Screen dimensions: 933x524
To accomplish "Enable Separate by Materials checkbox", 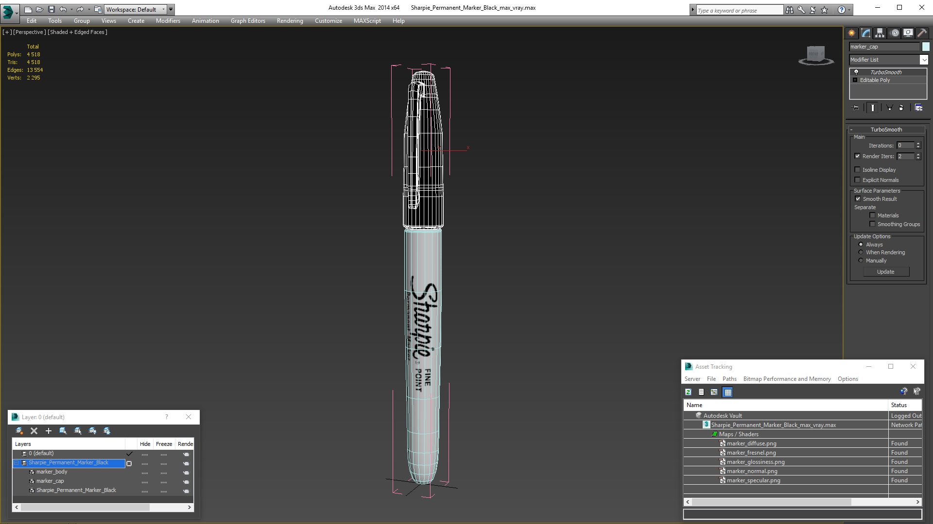I will coord(872,215).
